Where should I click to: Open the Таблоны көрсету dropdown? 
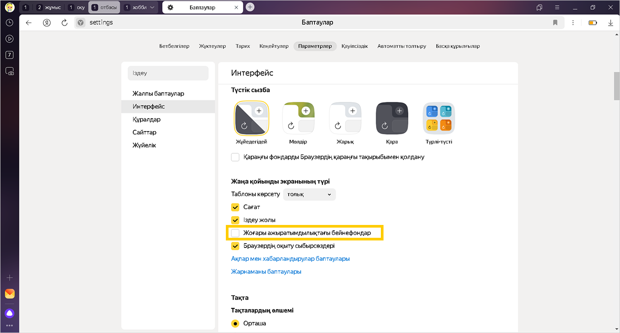tap(309, 194)
